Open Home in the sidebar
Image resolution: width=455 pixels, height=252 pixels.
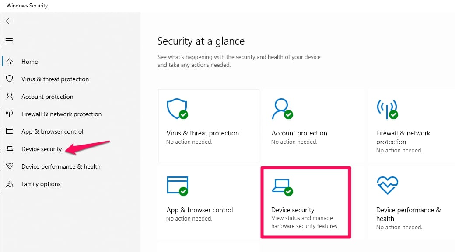[x=30, y=62]
